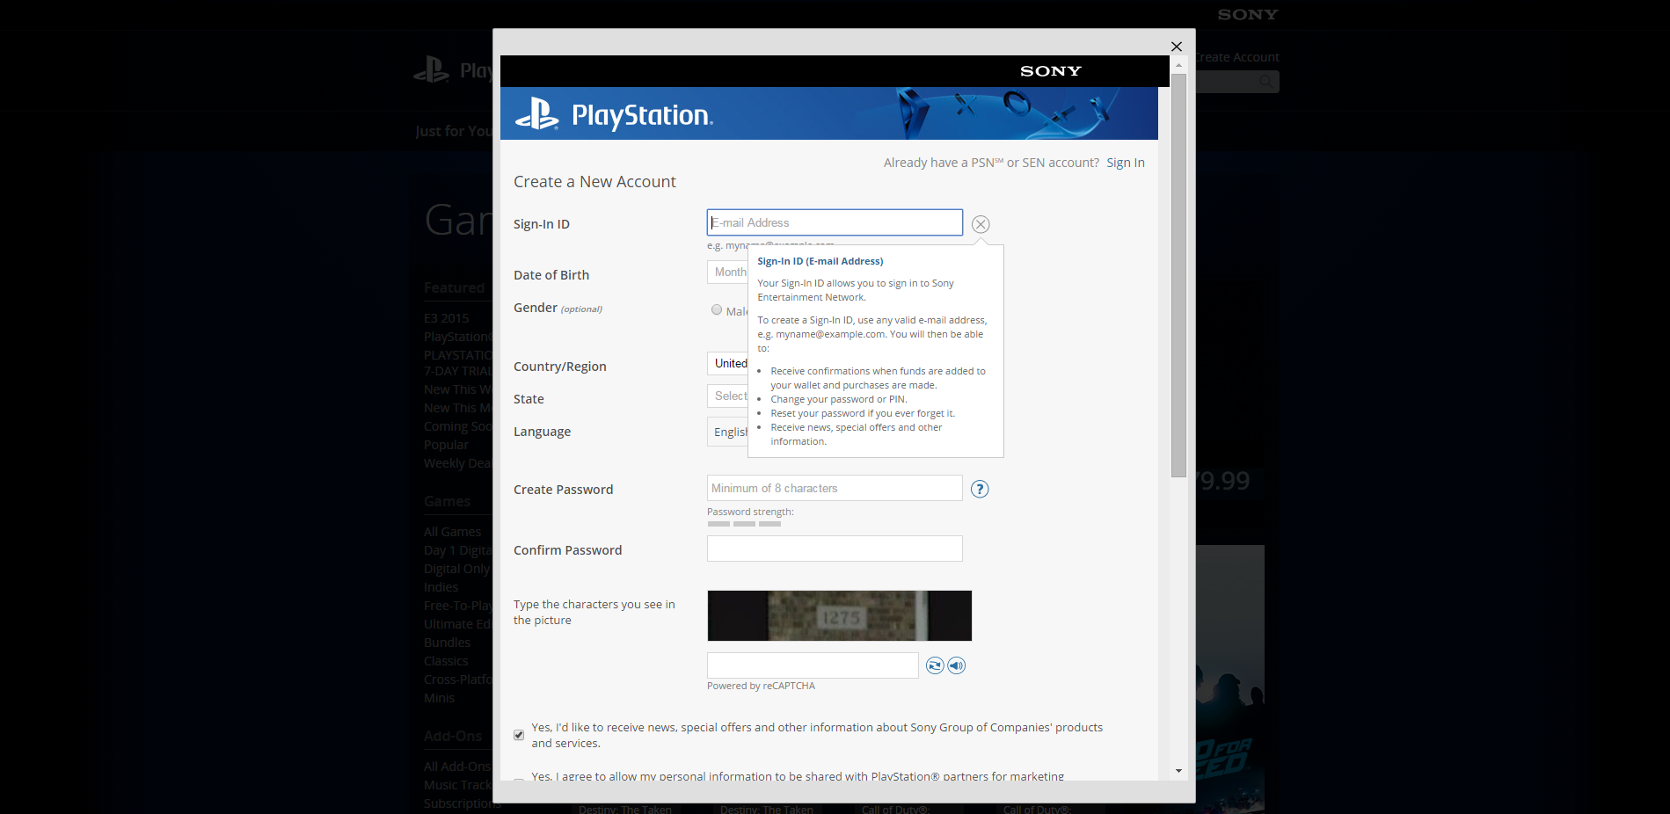1670x814 pixels.
Task: Click the 'Create a New Account' heading
Action: [594, 182]
